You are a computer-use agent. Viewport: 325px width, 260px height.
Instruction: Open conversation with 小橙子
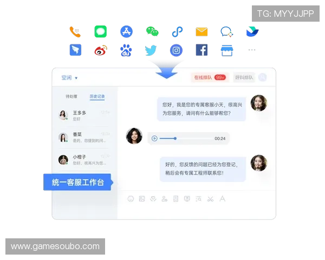(84, 160)
